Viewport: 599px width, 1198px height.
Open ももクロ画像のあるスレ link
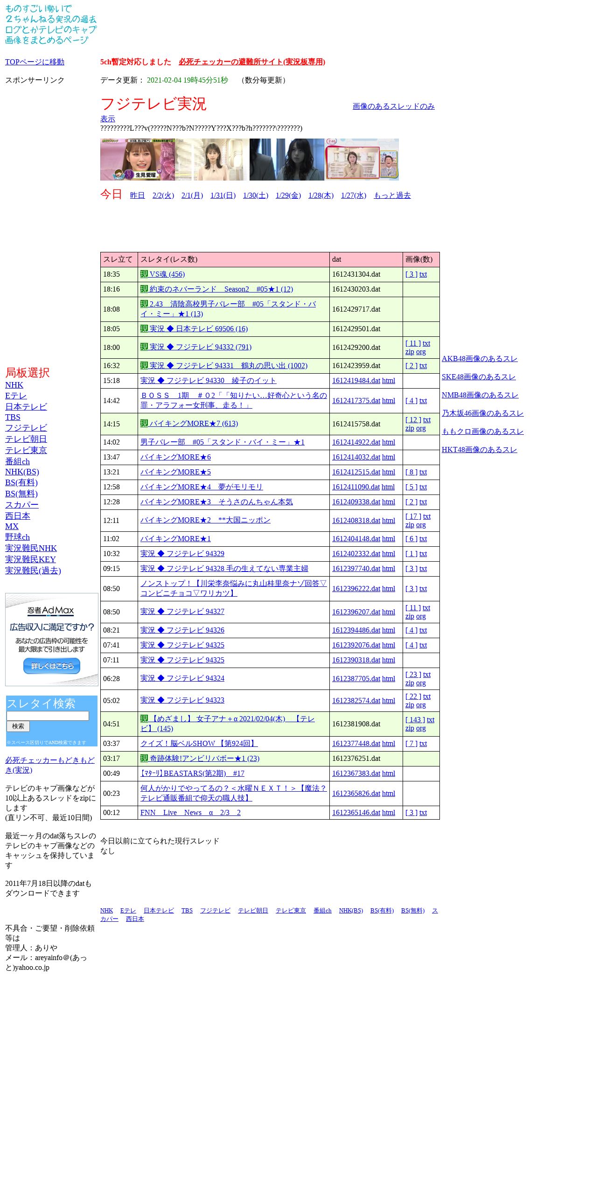(x=483, y=432)
